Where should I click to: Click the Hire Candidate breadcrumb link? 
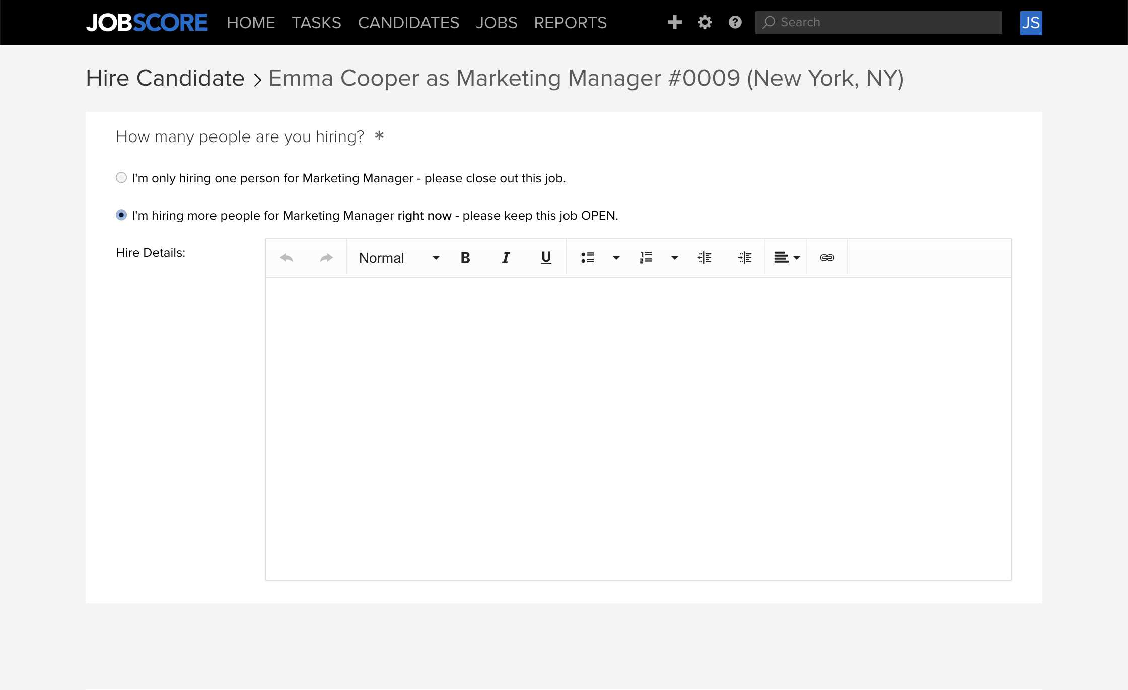click(x=165, y=79)
